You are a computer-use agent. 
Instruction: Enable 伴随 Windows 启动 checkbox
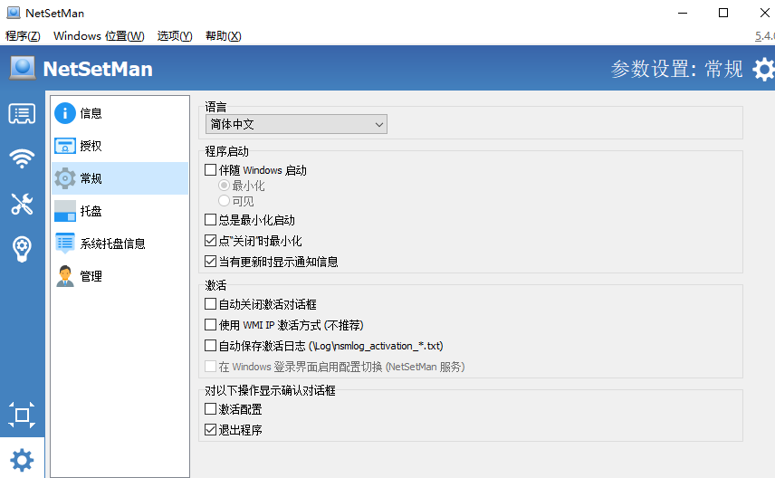click(211, 170)
